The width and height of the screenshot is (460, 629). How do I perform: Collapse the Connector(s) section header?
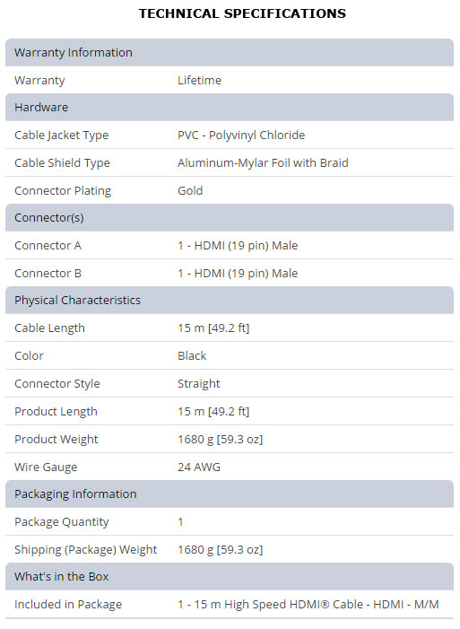coord(230,218)
